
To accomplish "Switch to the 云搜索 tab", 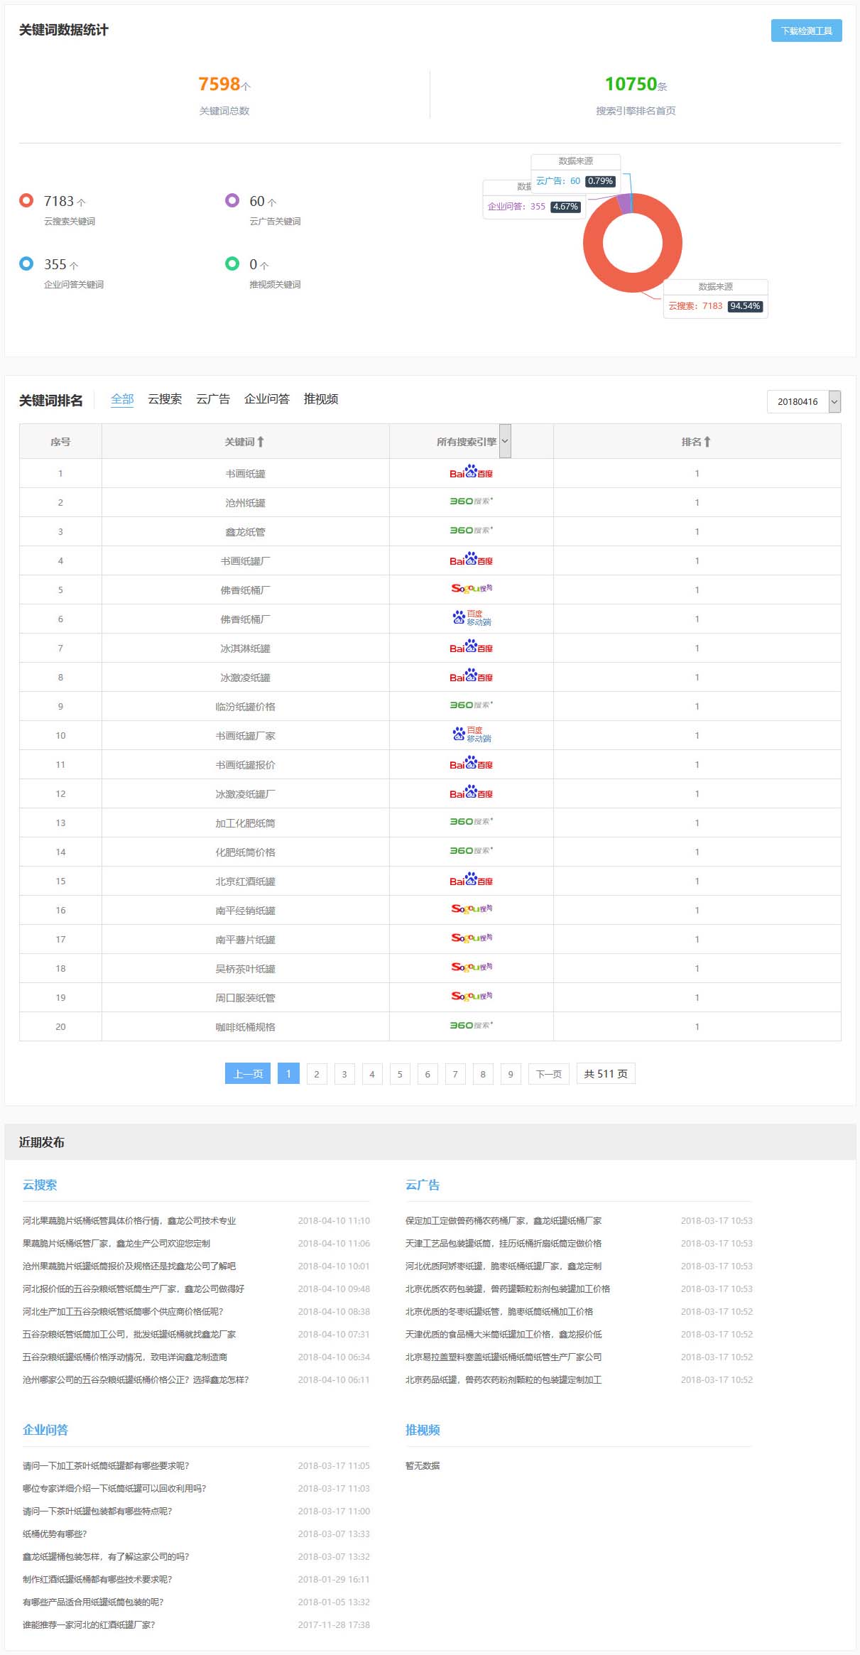I will [x=165, y=399].
